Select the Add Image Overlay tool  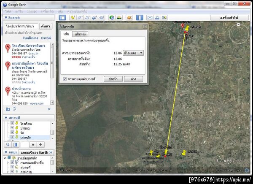[94, 18]
